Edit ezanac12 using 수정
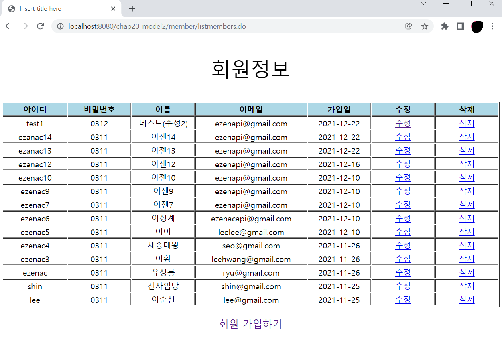 (403, 164)
